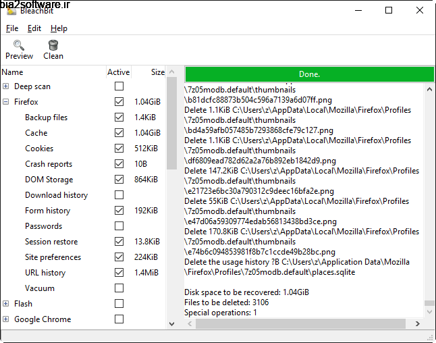Expand the Flash tree node

[5, 303]
